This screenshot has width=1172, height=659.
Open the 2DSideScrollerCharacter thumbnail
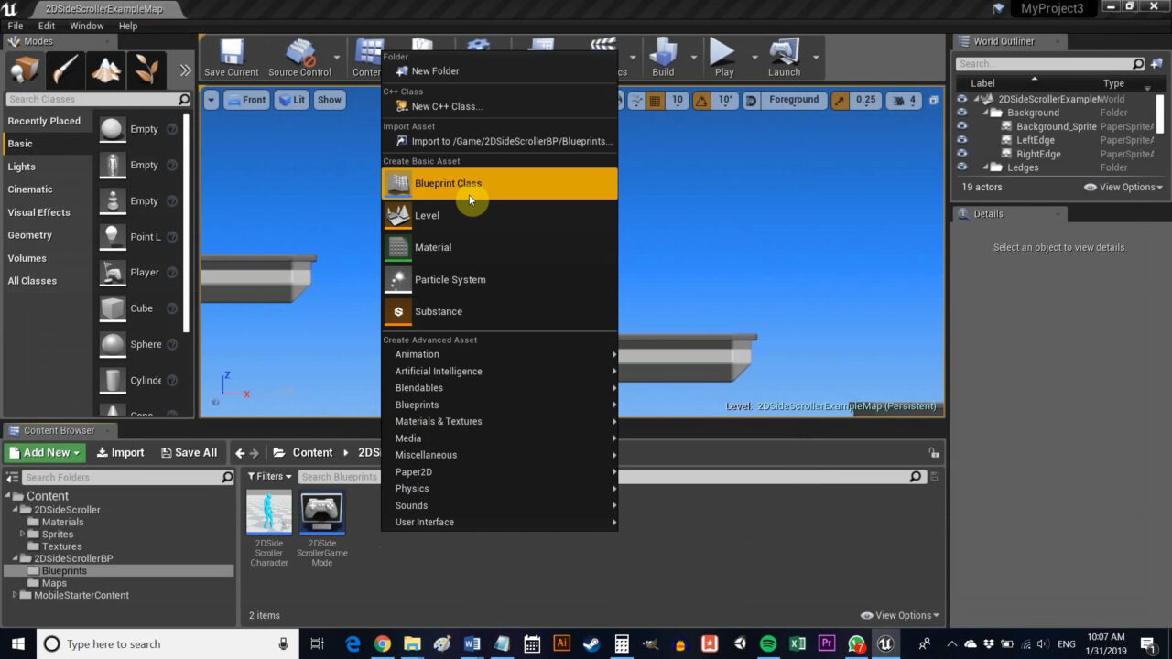tap(268, 511)
